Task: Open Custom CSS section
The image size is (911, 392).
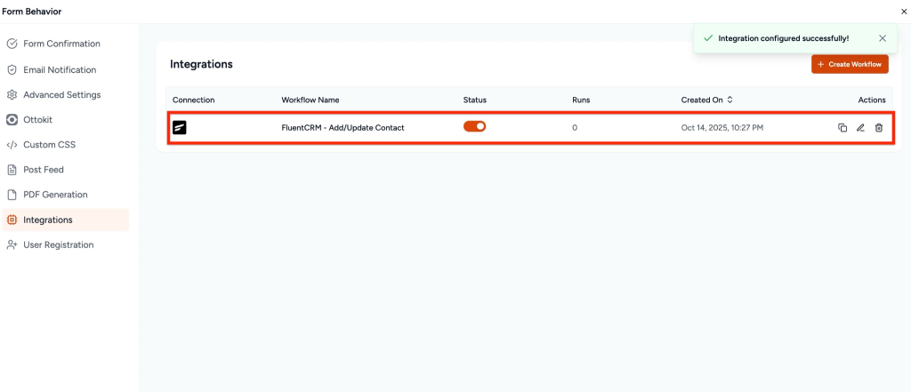Action: [65, 145]
